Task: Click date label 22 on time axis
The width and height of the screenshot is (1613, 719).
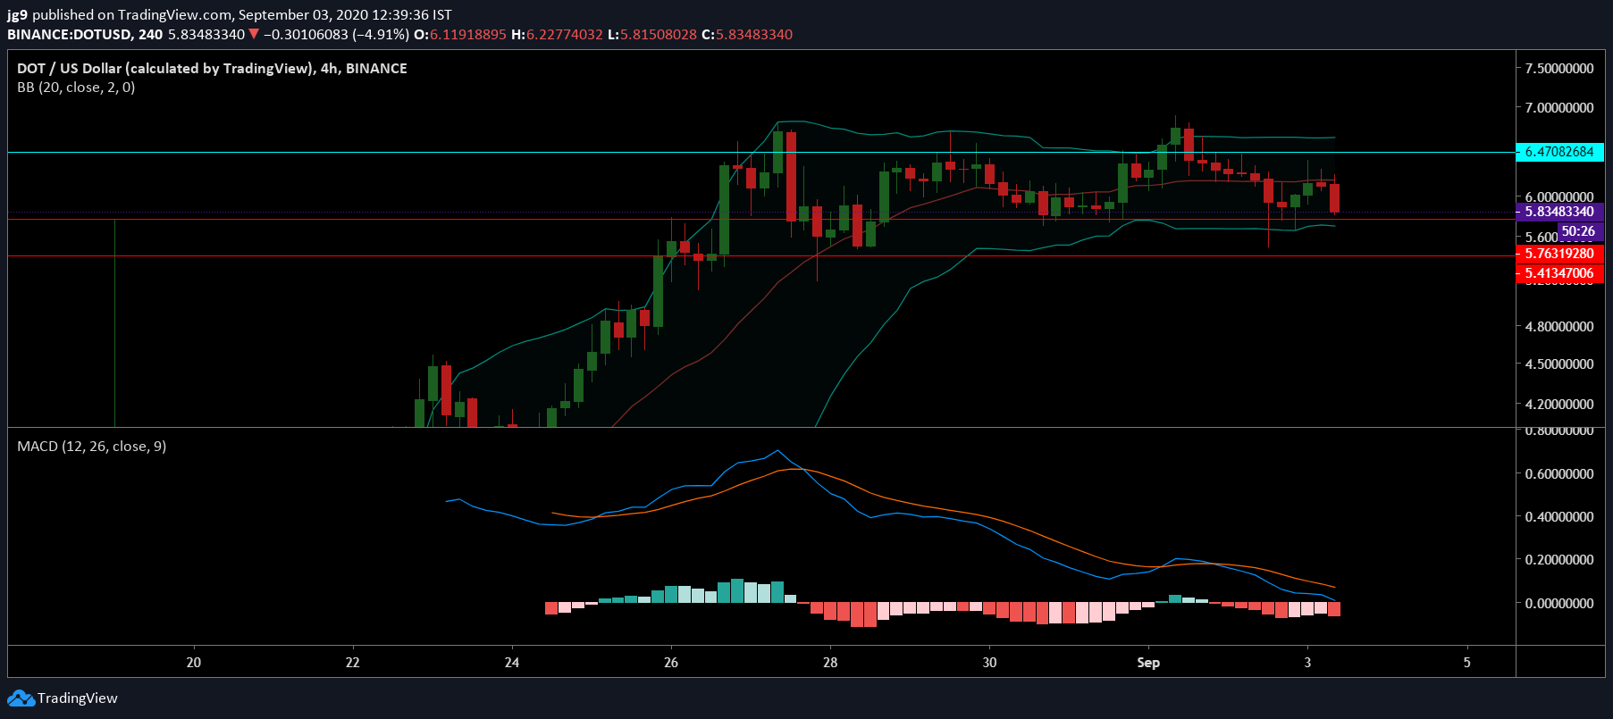Action: [353, 662]
